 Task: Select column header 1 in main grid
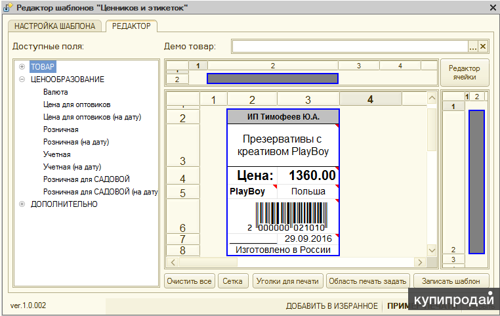pyautogui.click(x=213, y=99)
